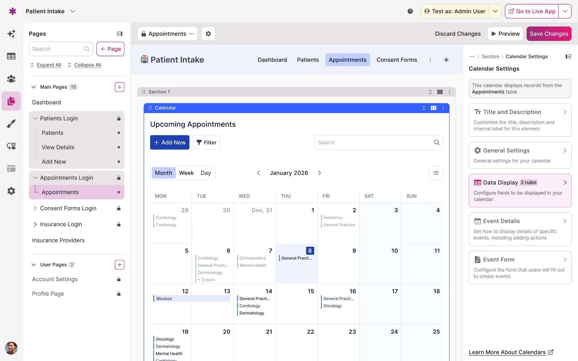Select the Day view toggle
Image resolution: width=578 pixels, height=361 pixels.
tap(206, 173)
